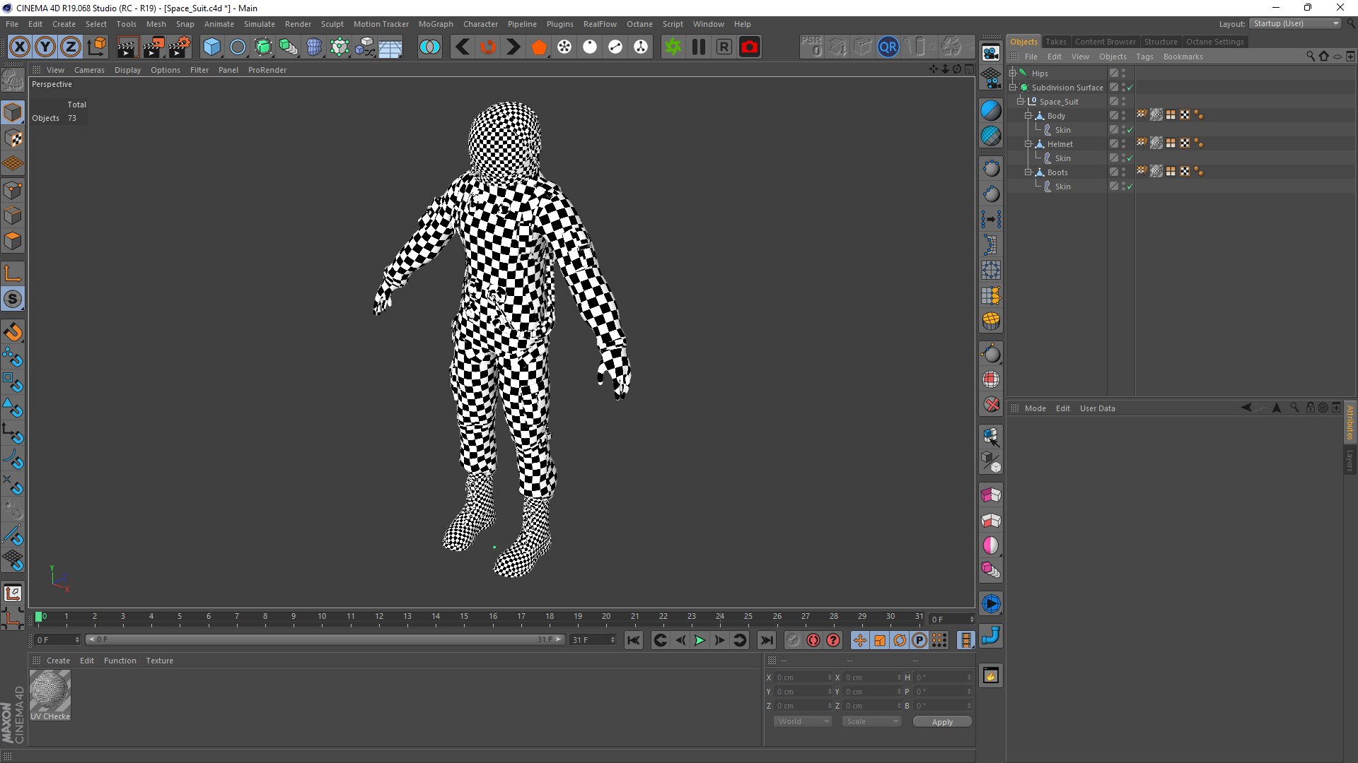Enable Autokeying red button
Image resolution: width=1358 pixels, height=763 pixels.
[x=813, y=640]
